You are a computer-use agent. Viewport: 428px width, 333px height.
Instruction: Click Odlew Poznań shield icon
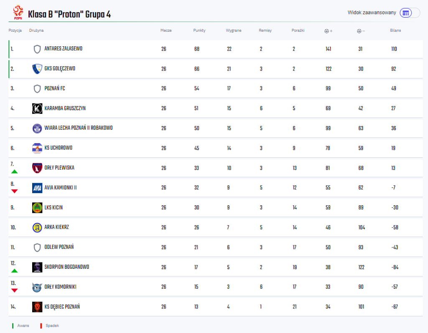coord(37,247)
